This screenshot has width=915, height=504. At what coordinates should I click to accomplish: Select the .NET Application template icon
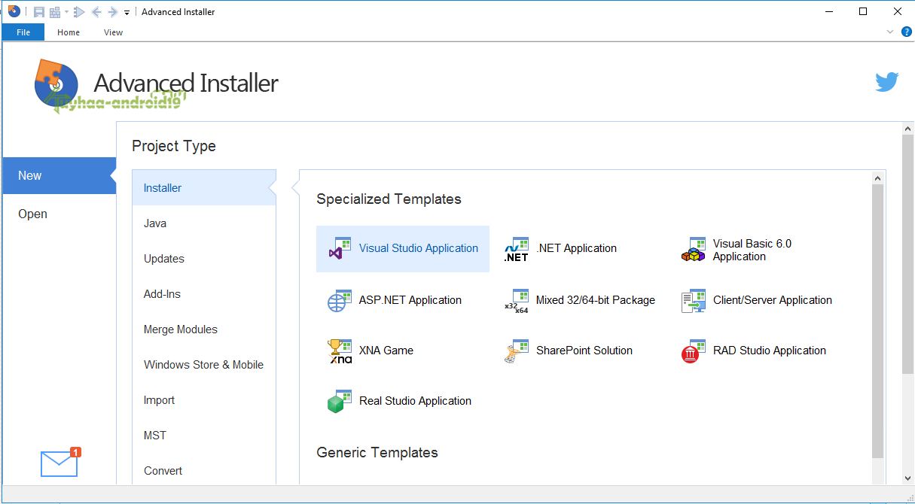click(517, 249)
